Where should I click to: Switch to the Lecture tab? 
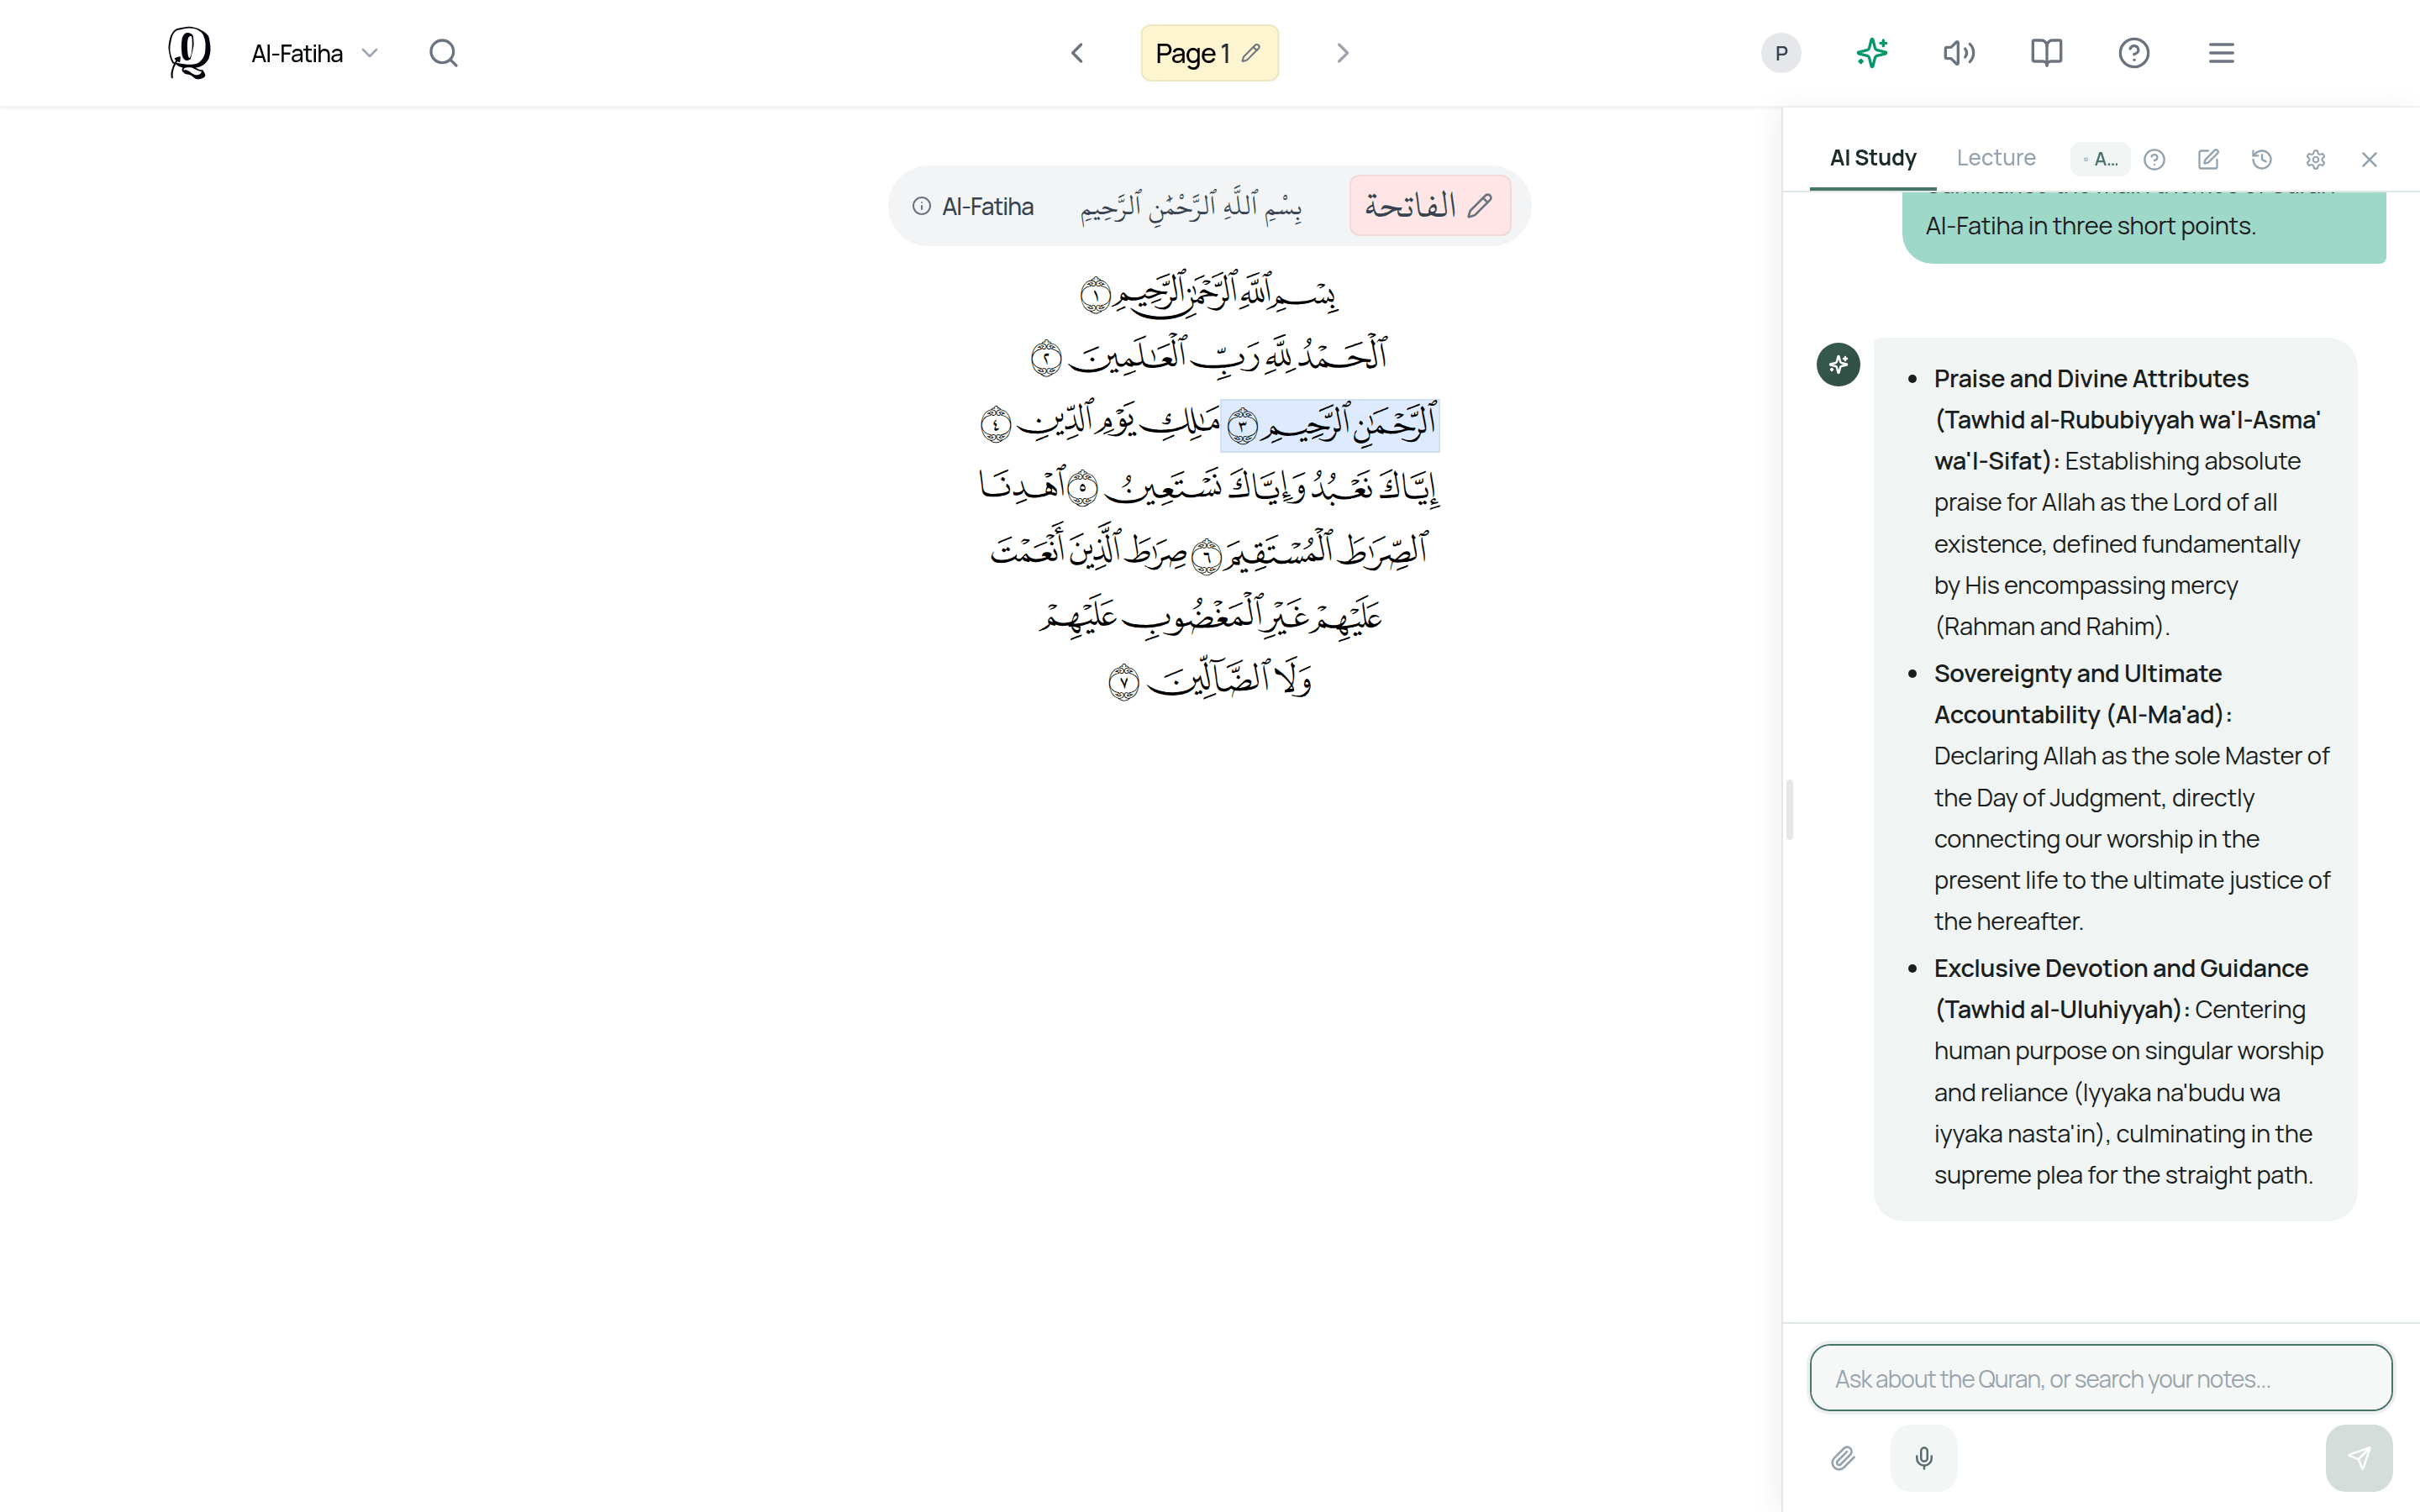pyautogui.click(x=1995, y=158)
